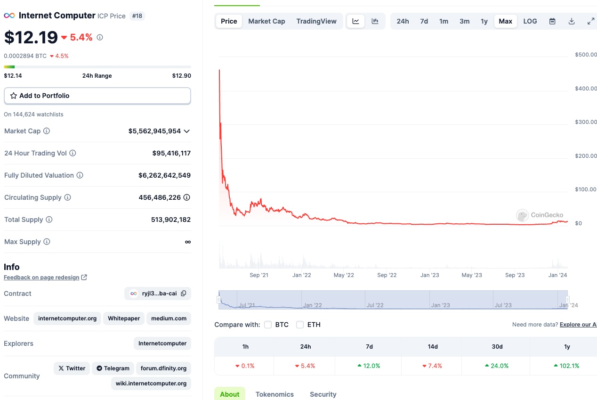
Task: Click the #18 rank badge
Action: pyautogui.click(x=137, y=16)
